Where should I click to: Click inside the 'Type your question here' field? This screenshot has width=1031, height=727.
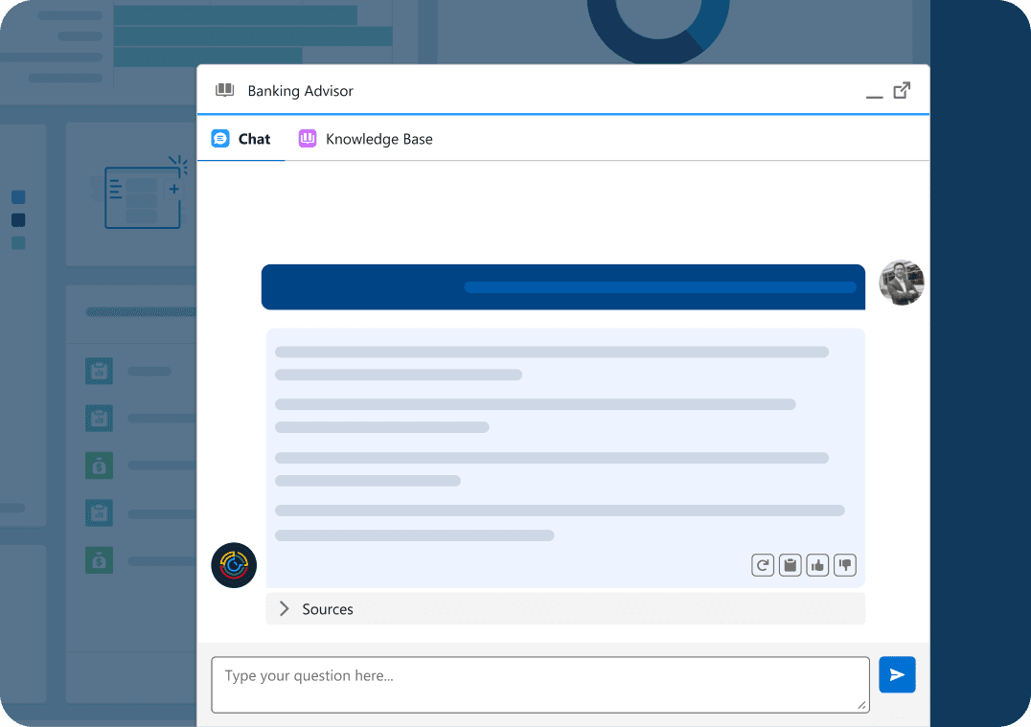coord(539,684)
